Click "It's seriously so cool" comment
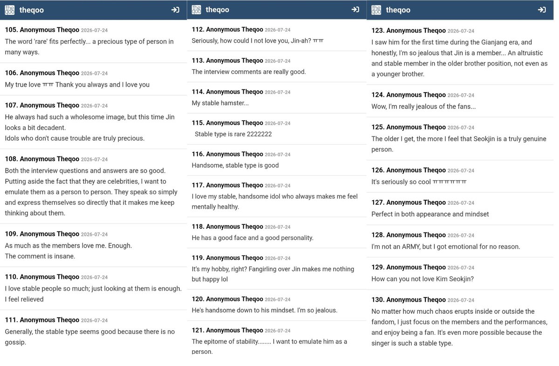The image size is (559, 366). 419,182
